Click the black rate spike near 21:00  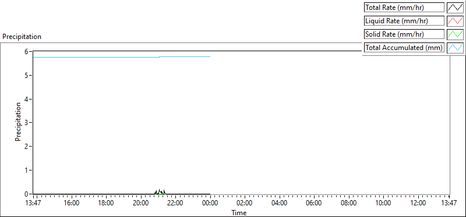coord(160,191)
